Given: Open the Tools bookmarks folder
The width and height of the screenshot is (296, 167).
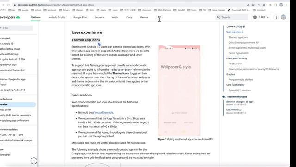Looking at the screenshot, I should pyautogui.click(x=192, y=10).
